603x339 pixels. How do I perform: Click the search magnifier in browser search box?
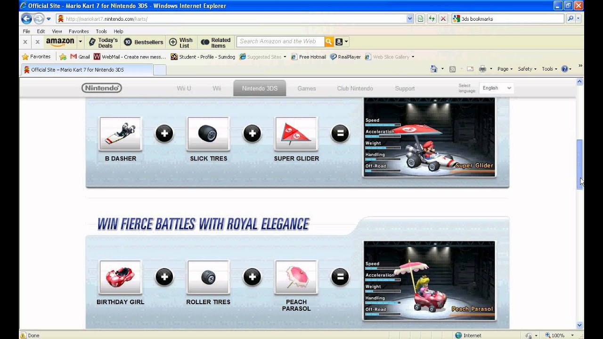pos(570,19)
